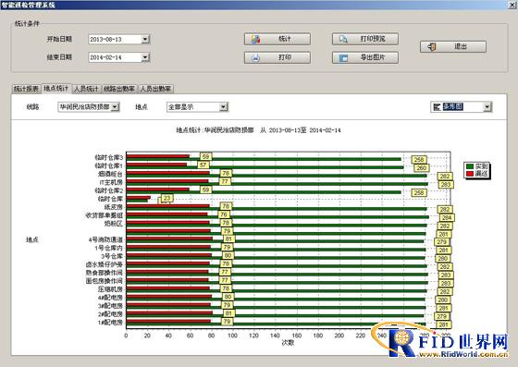Click the 2013-08-13 start date field
The height and width of the screenshot is (367, 518).
coord(115,39)
